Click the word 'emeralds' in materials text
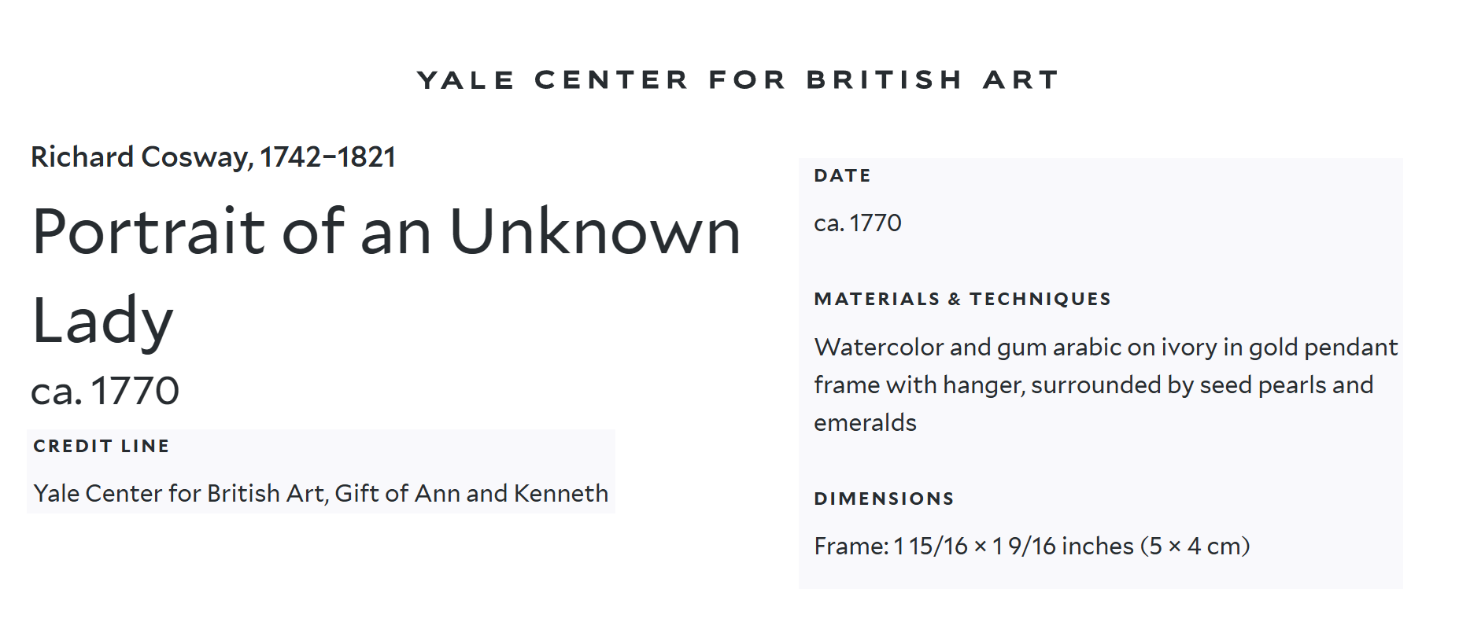Viewport: 1459px width, 644px height. pos(865,423)
